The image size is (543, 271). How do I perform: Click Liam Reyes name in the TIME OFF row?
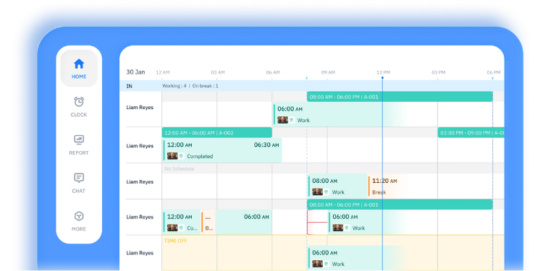(x=140, y=253)
